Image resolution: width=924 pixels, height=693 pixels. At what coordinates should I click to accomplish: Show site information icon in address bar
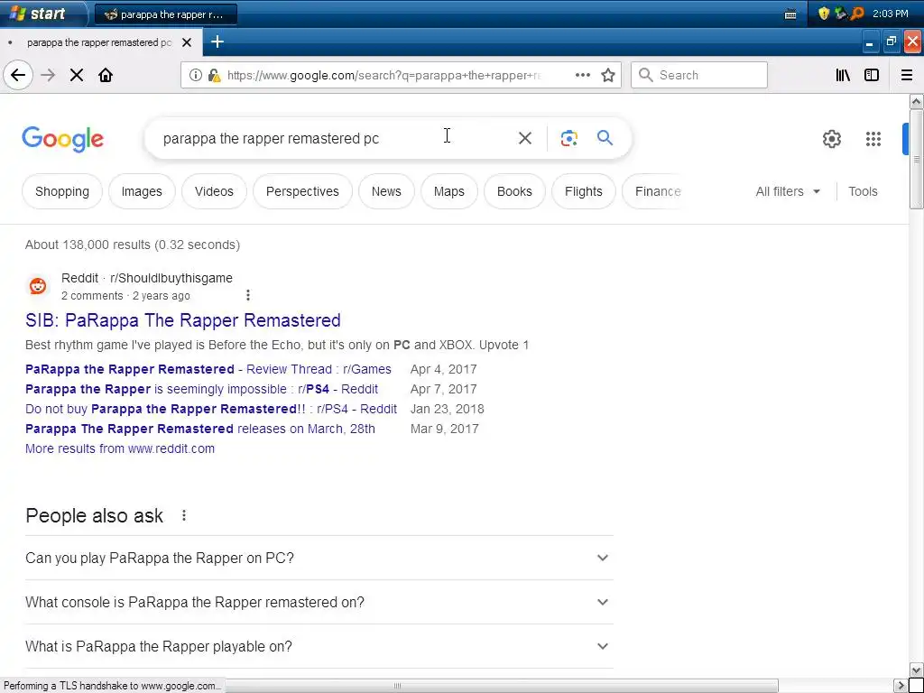195,75
